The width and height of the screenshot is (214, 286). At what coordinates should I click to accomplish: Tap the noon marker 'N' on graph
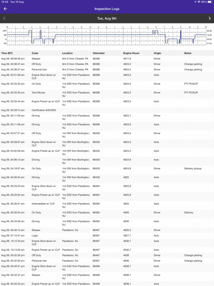point(106,27)
